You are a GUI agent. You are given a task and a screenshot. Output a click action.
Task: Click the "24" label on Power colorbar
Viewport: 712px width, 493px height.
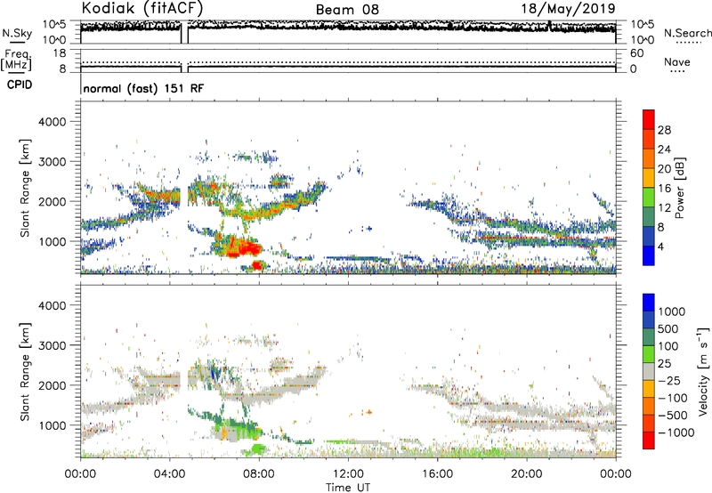pos(664,150)
